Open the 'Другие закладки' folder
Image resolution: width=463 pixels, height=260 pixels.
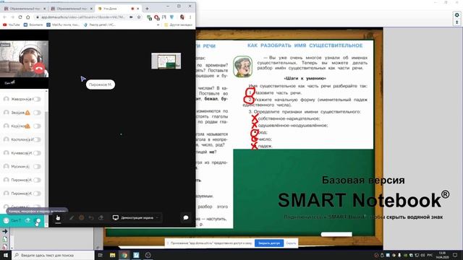pos(178,25)
